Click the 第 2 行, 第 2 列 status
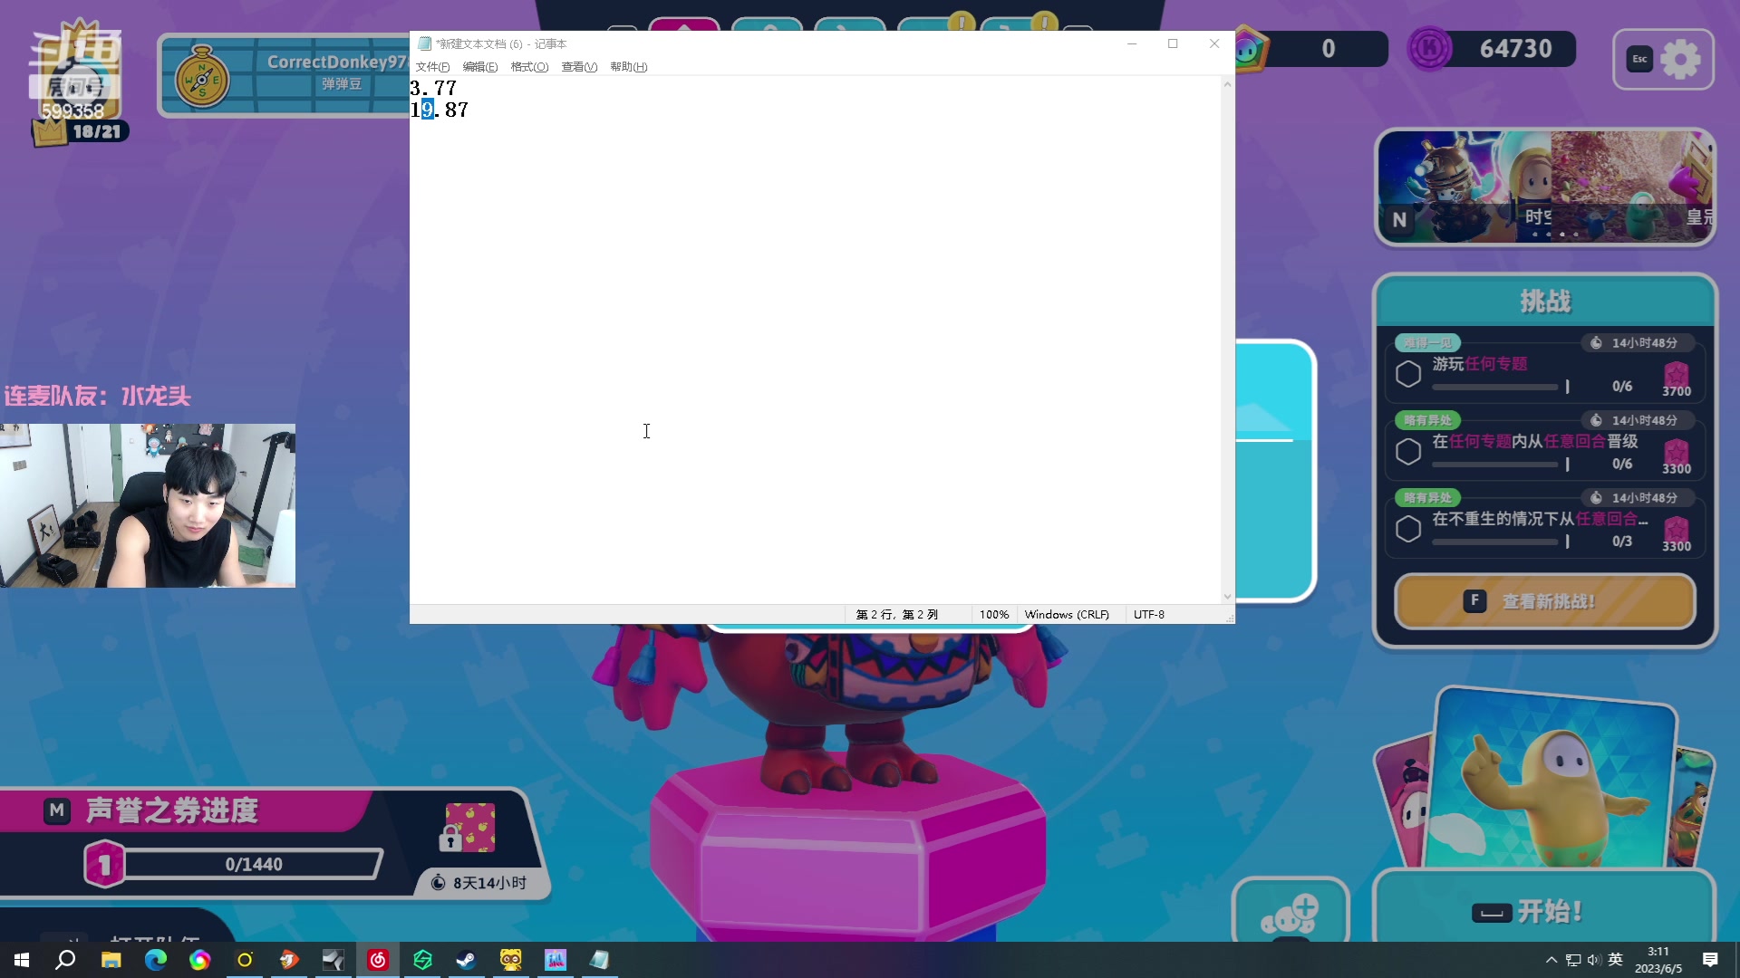The height and width of the screenshot is (978, 1740). pyautogui.click(x=897, y=615)
